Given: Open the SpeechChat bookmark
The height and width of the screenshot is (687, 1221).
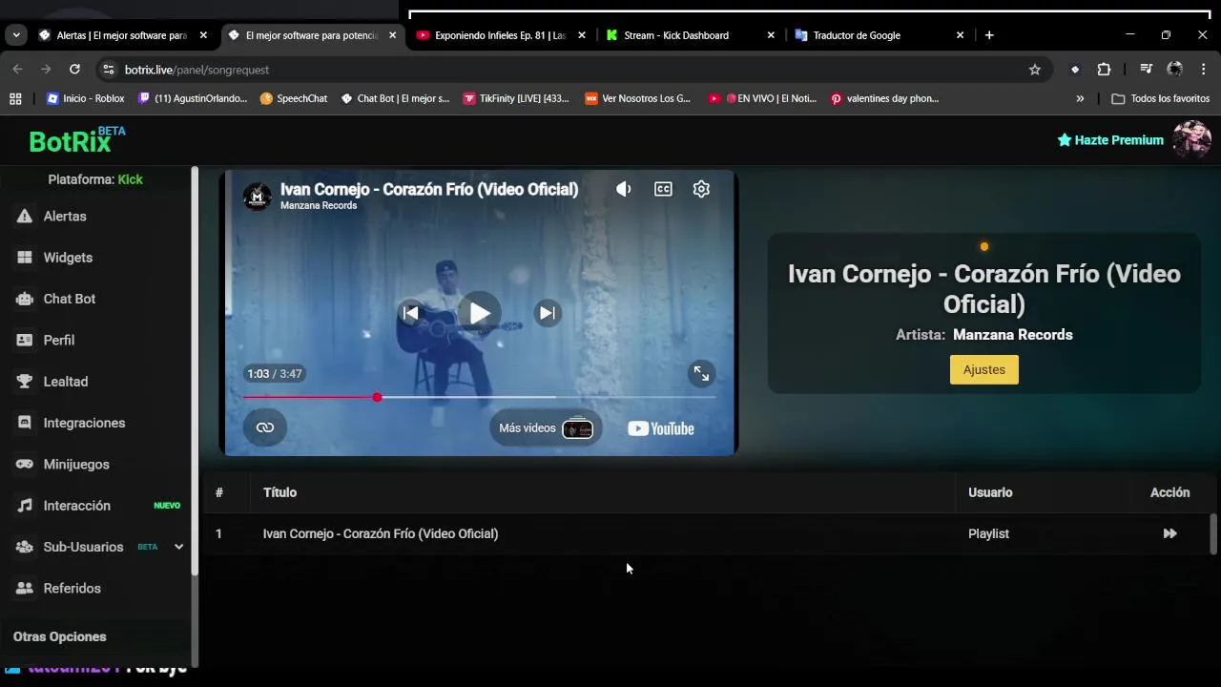Looking at the screenshot, I should coord(294,98).
